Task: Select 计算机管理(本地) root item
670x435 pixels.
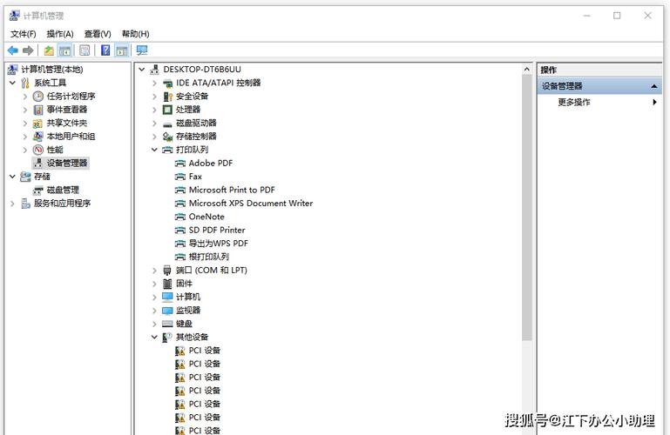Action: click(x=51, y=70)
